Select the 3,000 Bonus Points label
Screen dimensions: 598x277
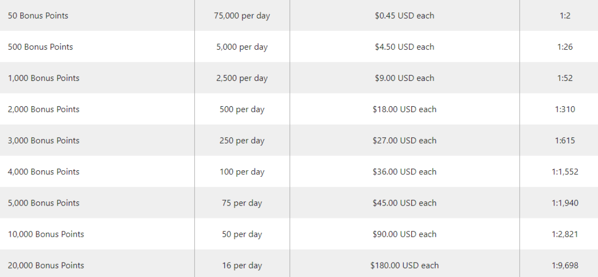44,140
